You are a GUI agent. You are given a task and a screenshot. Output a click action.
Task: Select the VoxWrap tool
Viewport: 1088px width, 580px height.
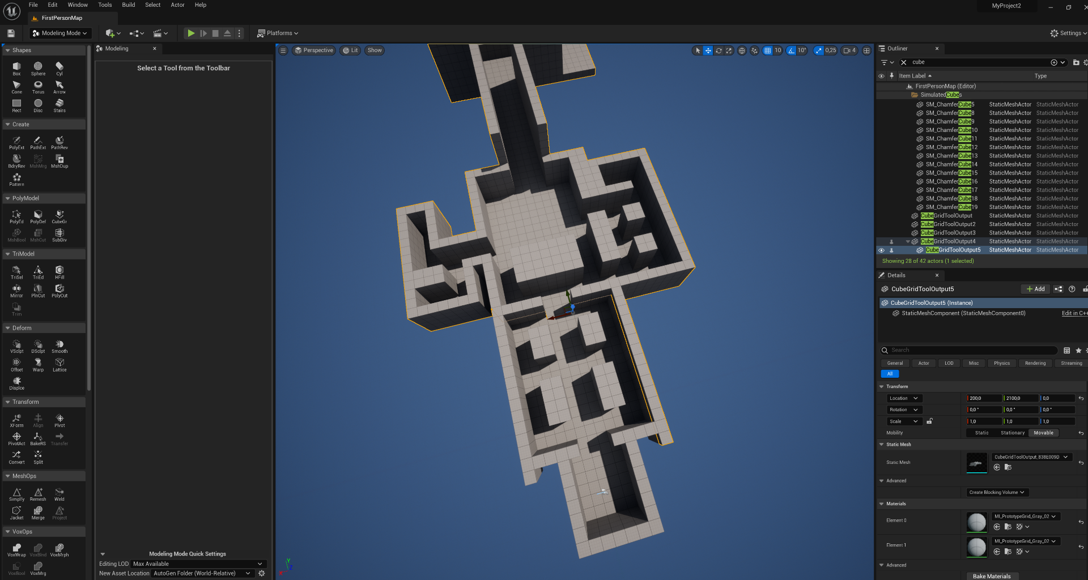(x=16, y=550)
